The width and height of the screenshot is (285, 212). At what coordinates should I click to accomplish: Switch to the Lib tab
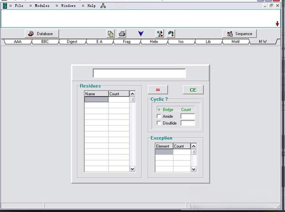tap(208, 42)
